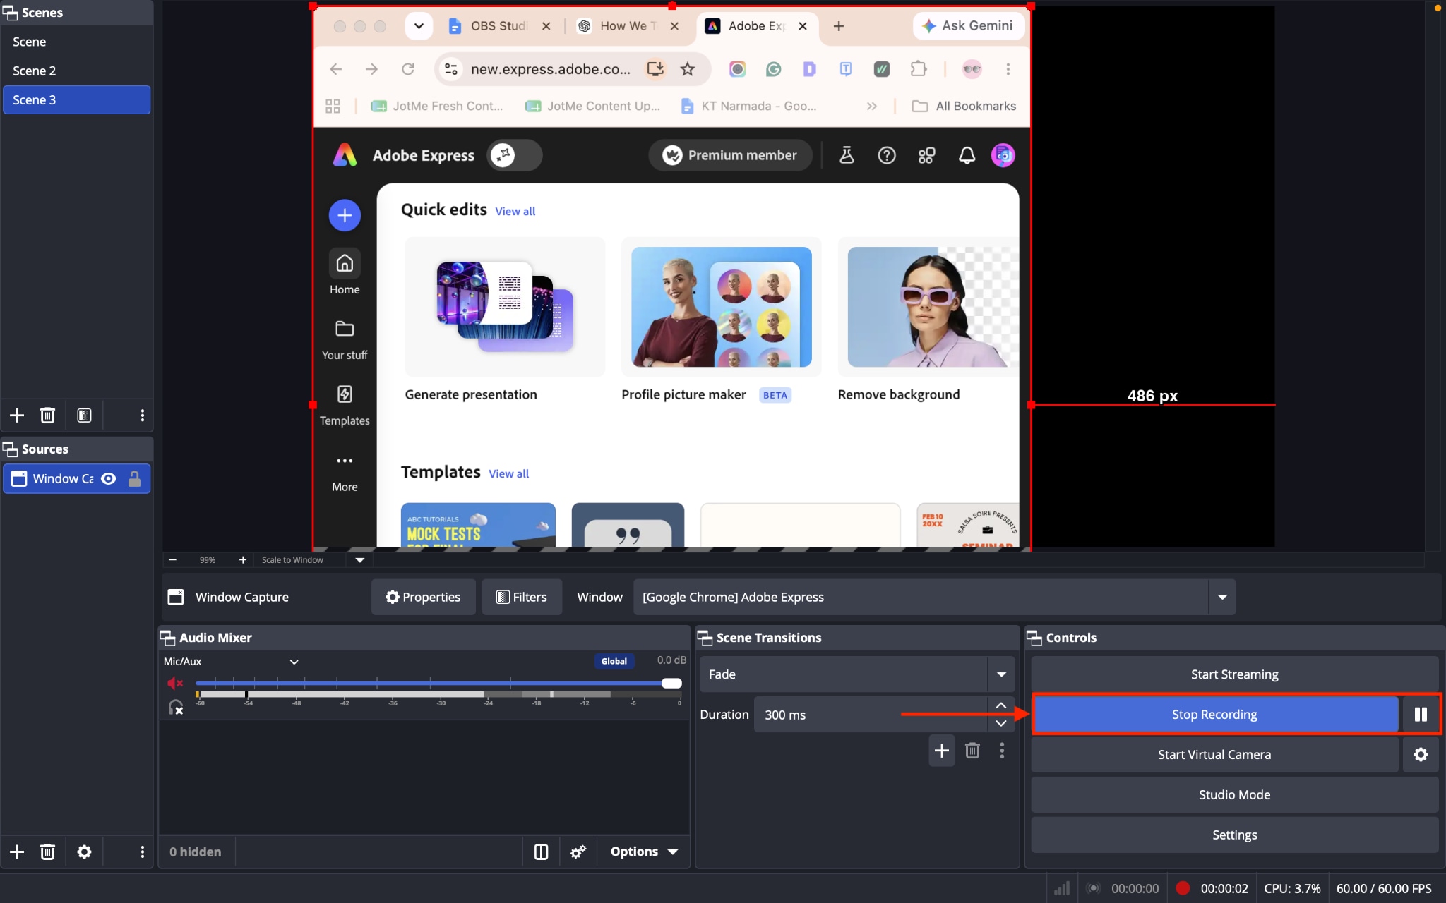The image size is (1446, 903).
Task: Remove selected source with trash icon
Action: click(47, 852)
